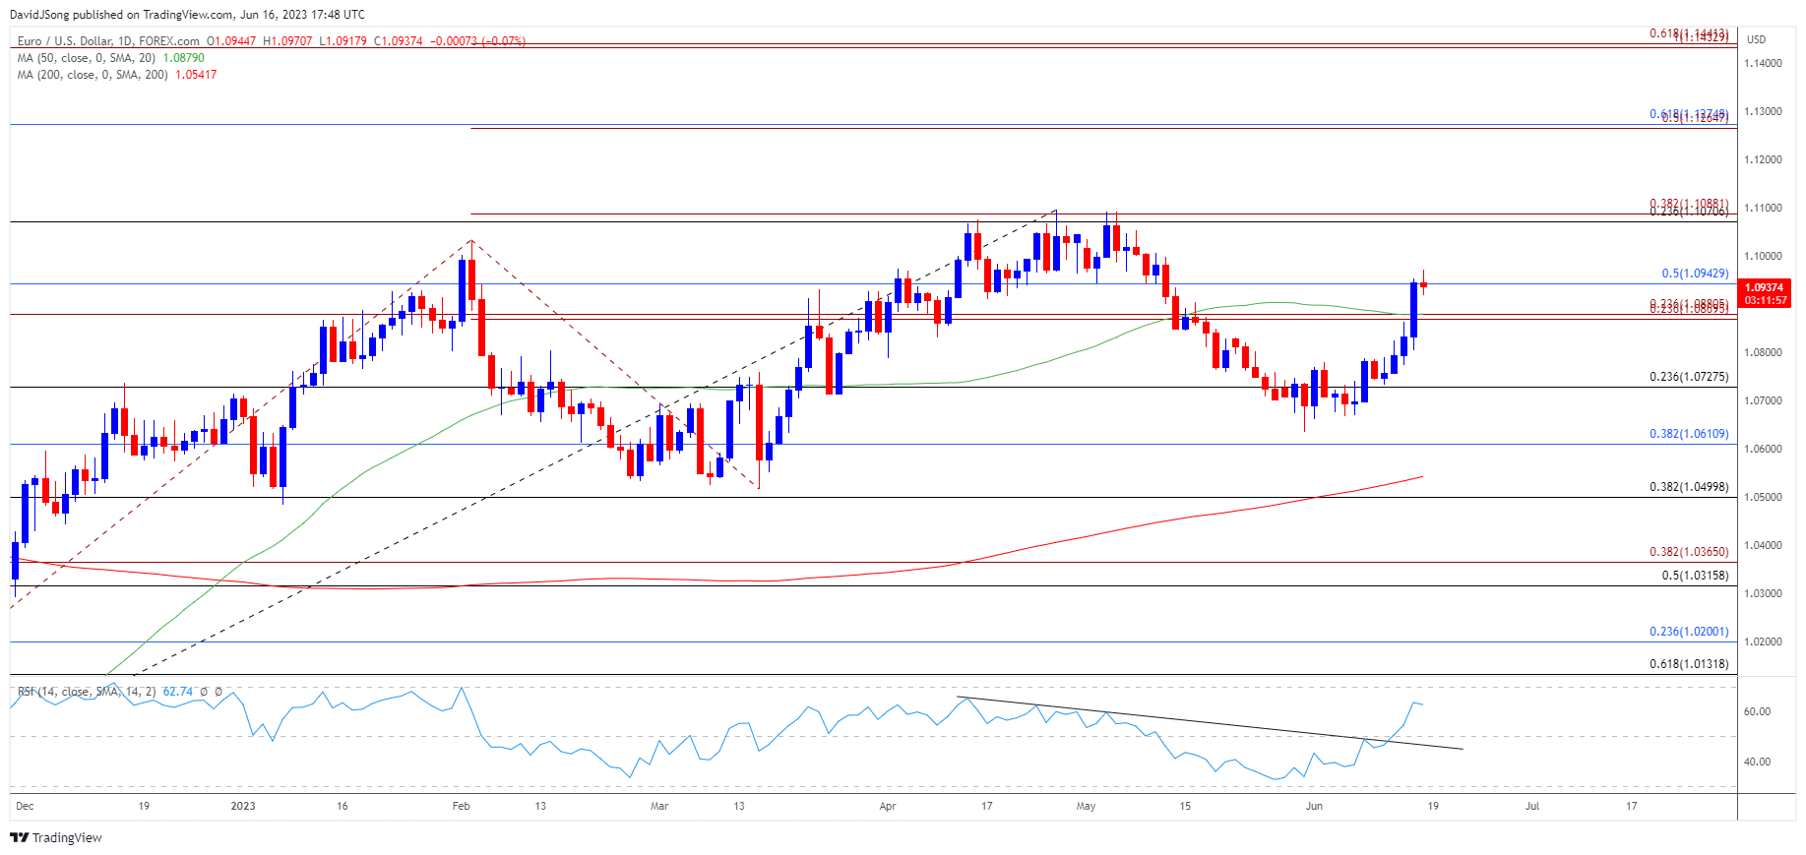
Task: Click the 1.13000 price axis tick
Action: (1763, 111)
